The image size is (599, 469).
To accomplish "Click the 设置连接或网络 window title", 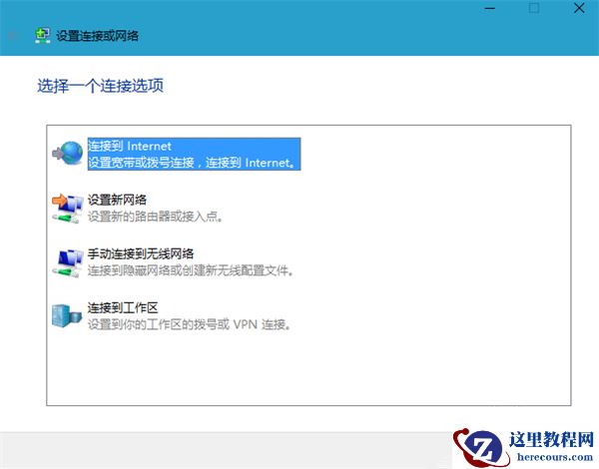I will pos(97,36).
